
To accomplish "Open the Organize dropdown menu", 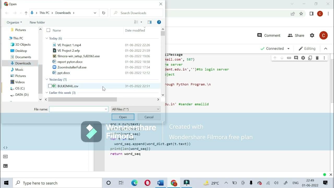I will tap(14, 22).
